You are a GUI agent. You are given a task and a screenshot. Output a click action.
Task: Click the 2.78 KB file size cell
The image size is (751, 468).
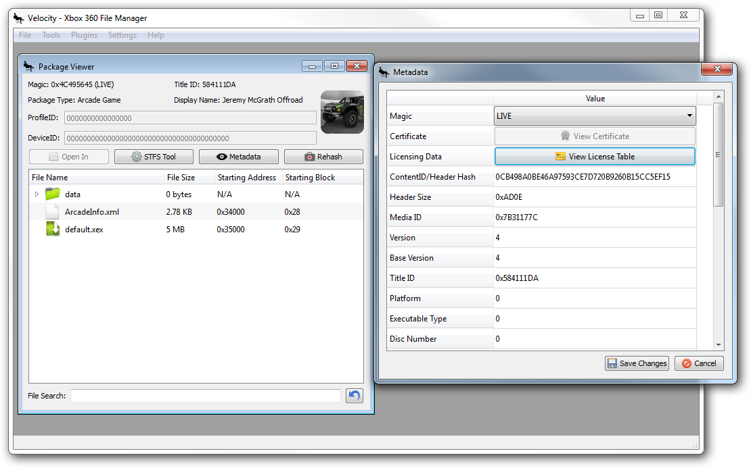pos(179,212)
